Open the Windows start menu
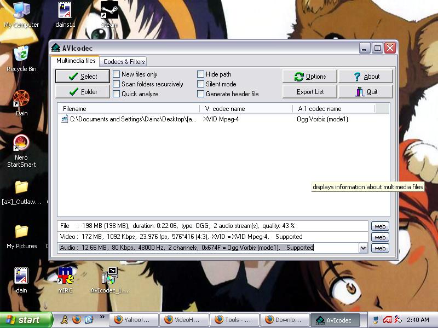 click(x=26, y=320)
